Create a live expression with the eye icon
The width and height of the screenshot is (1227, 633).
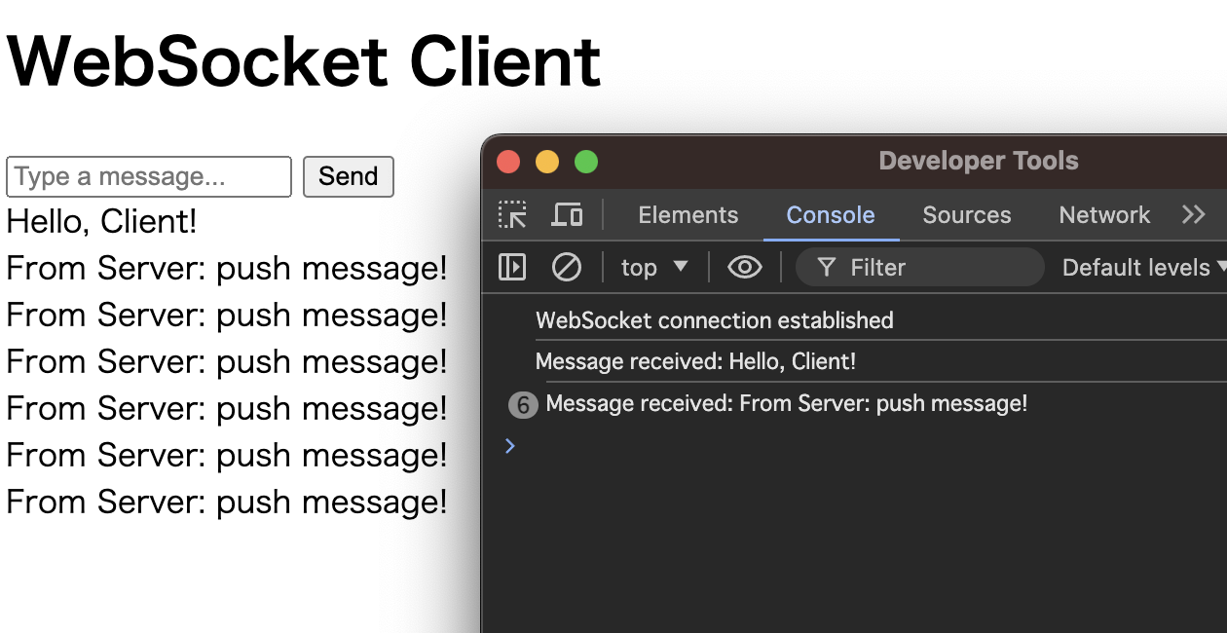point(744,267)
